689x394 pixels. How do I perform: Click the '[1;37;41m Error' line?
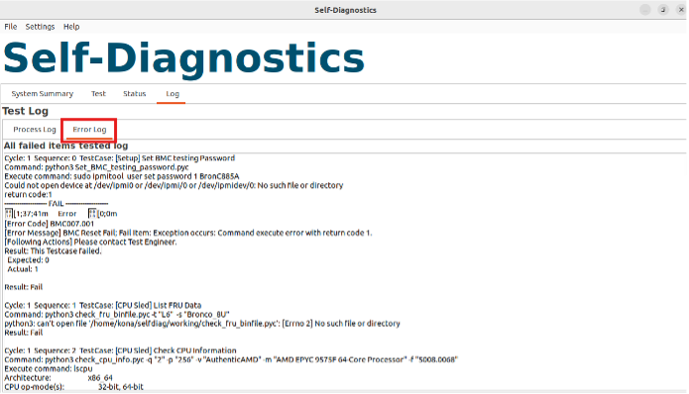click(x=61, y=214)
